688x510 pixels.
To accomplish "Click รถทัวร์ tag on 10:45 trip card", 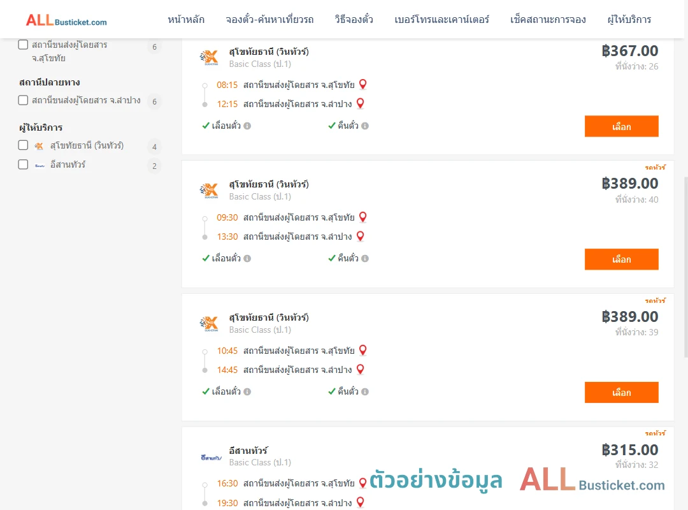I will [x=655, y=300].
